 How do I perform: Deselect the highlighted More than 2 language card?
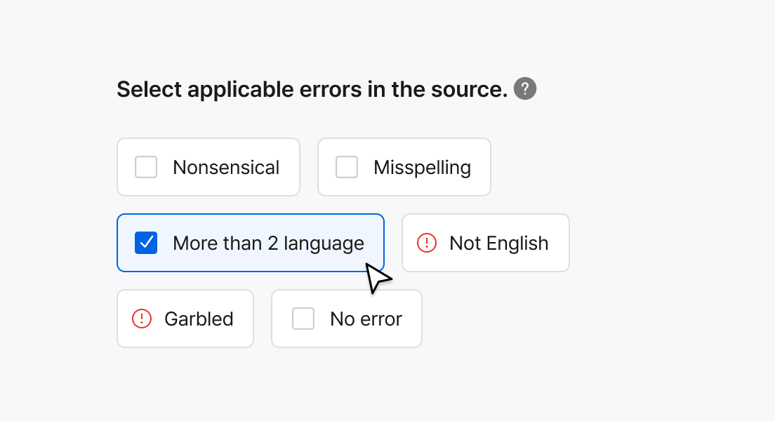pos(251,243)
